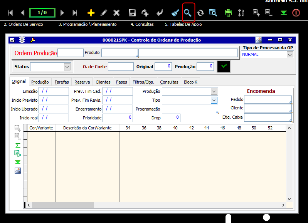Click toolbar remove row icon
Image resolution: width=308 pixels, height=223 pixels.
[x=269, y=13]
